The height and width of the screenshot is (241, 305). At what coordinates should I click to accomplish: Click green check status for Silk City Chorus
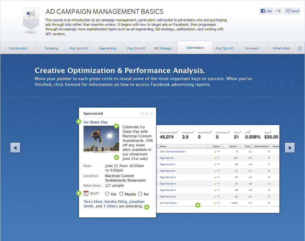(215, 203)
